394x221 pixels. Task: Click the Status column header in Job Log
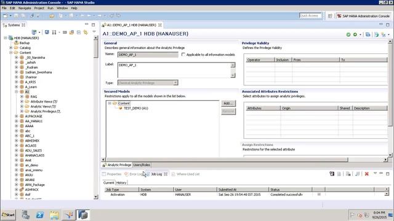(x=290, y=190)
